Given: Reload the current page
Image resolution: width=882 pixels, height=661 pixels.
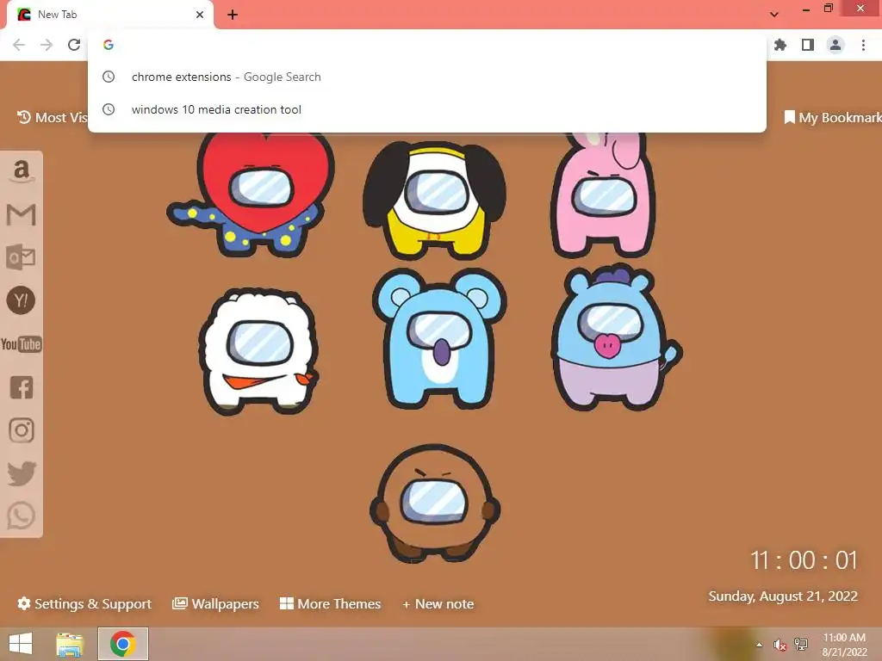Looking at the screenshot, I should click(x=74, y=45).
